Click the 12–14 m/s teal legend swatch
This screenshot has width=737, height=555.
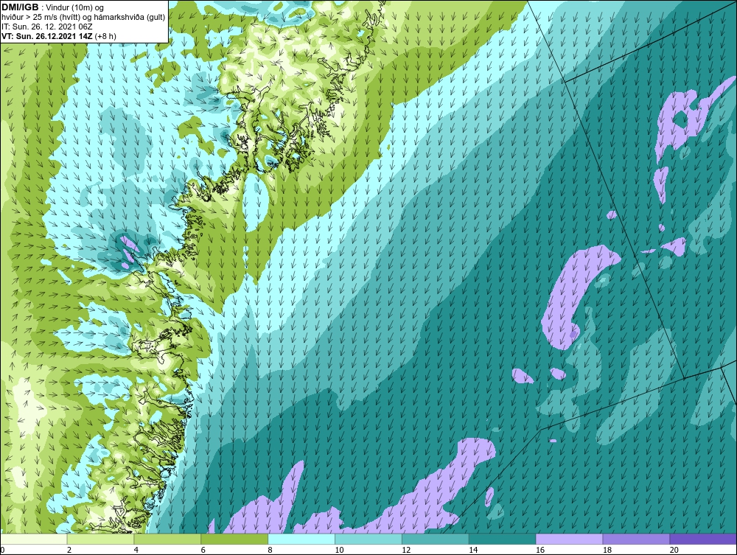click(436, 539)
